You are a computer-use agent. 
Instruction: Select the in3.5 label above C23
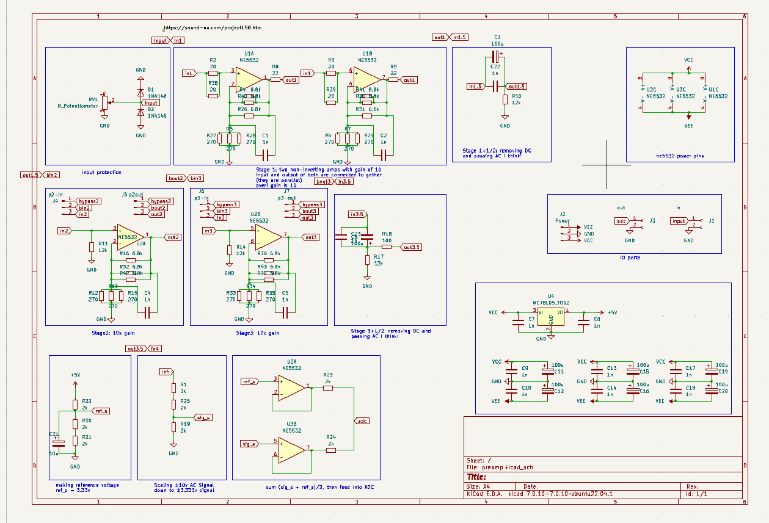[x=357, y=214]
